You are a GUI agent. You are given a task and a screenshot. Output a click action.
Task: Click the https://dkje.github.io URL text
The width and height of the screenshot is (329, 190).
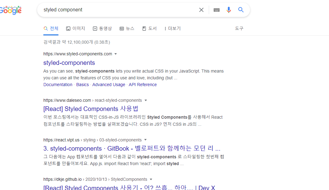click(x=62, y=180)
